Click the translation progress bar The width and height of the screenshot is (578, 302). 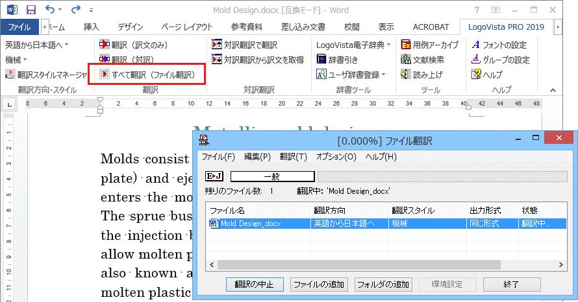442,176
